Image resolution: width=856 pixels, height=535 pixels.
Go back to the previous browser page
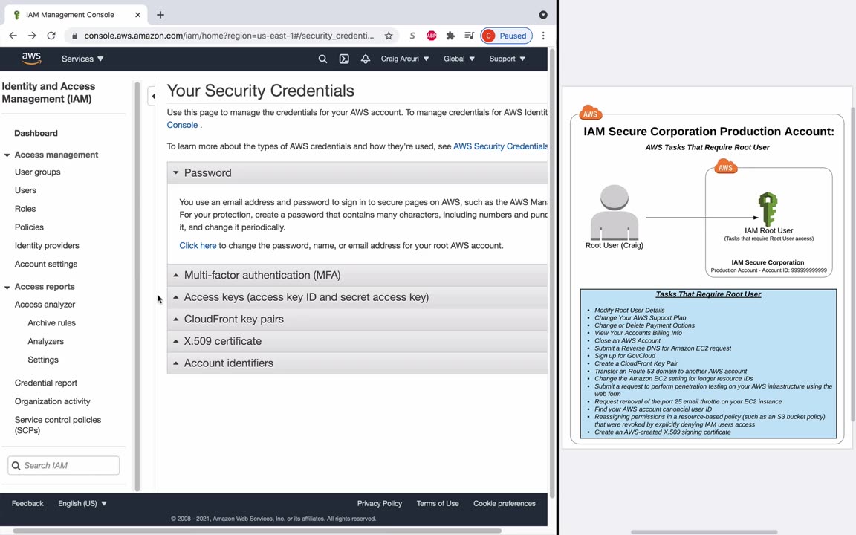[x=13, y=36]
